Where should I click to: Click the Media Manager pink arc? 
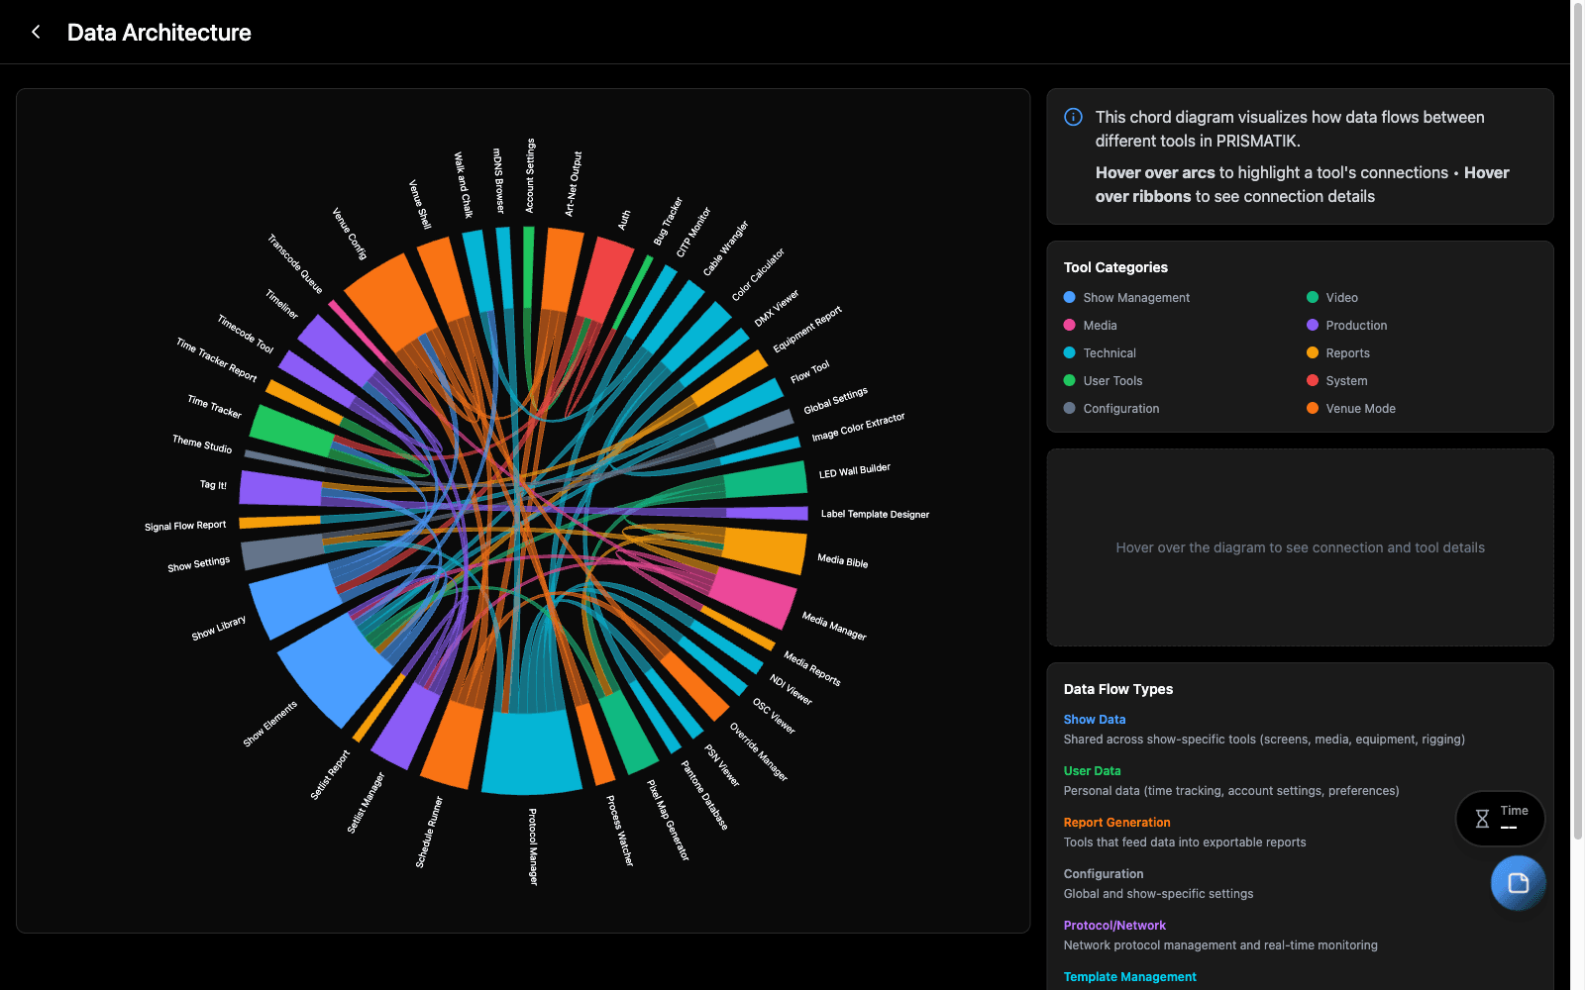click(x=753, y=598)
